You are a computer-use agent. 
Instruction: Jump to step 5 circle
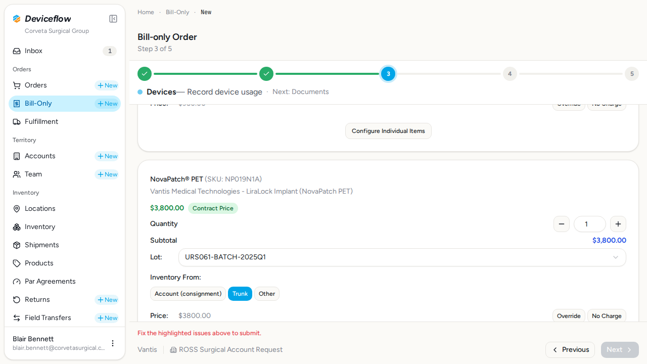632,74
